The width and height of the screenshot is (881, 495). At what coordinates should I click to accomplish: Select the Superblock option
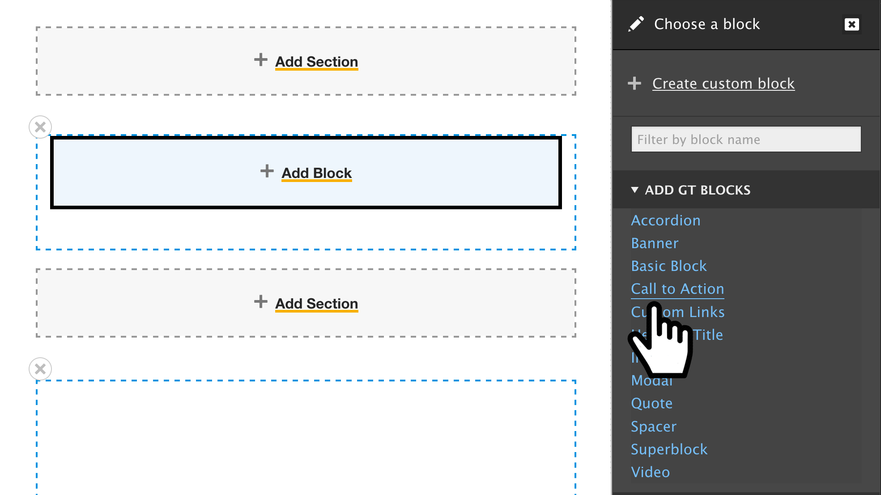[x=669, y=449]
